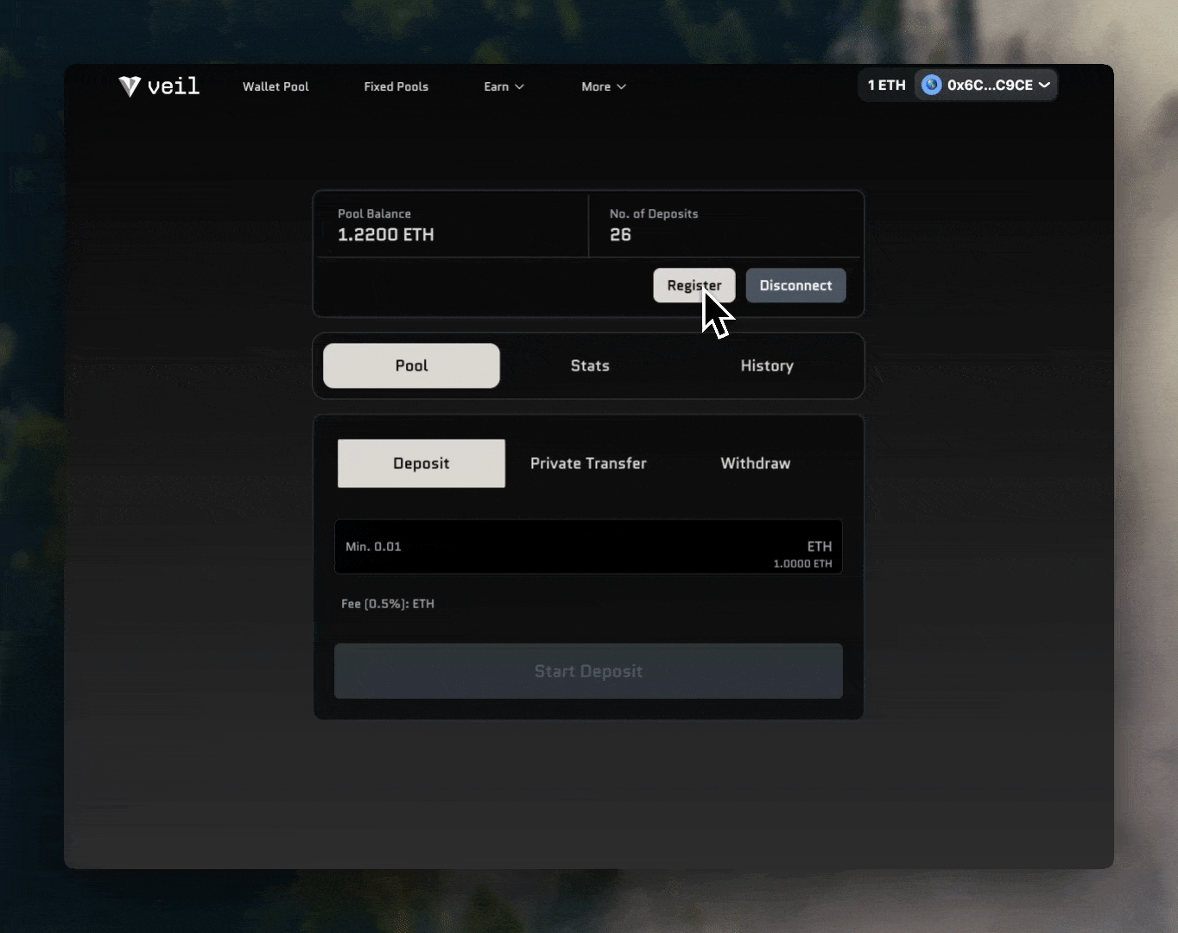This screenshot has height=933, width=1178.
Task: Click the Veil logo icon
Action: [129, 86]
